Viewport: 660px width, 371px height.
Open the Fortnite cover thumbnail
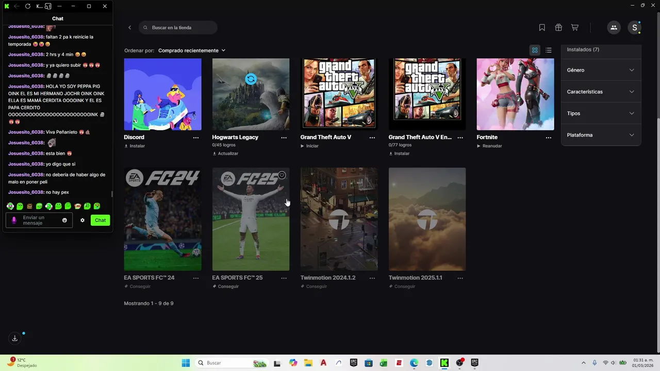tap(515, 94)
